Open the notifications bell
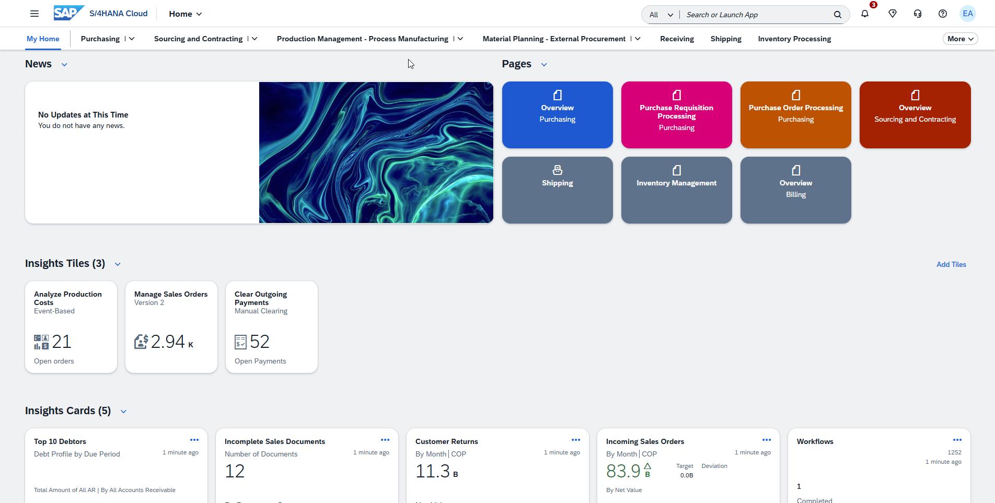995x503 pixels. point(864,14)
